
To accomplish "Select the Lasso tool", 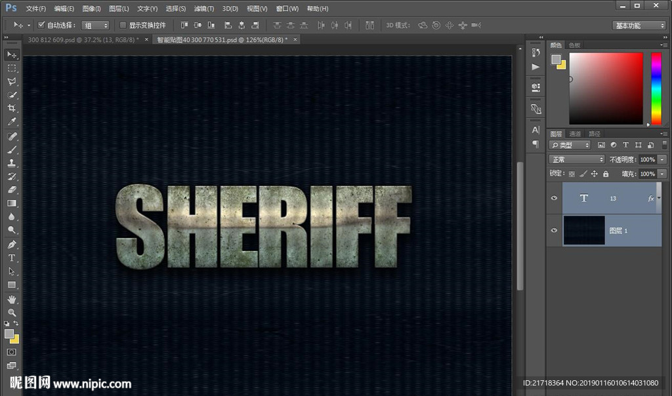I will click(12, 82).
